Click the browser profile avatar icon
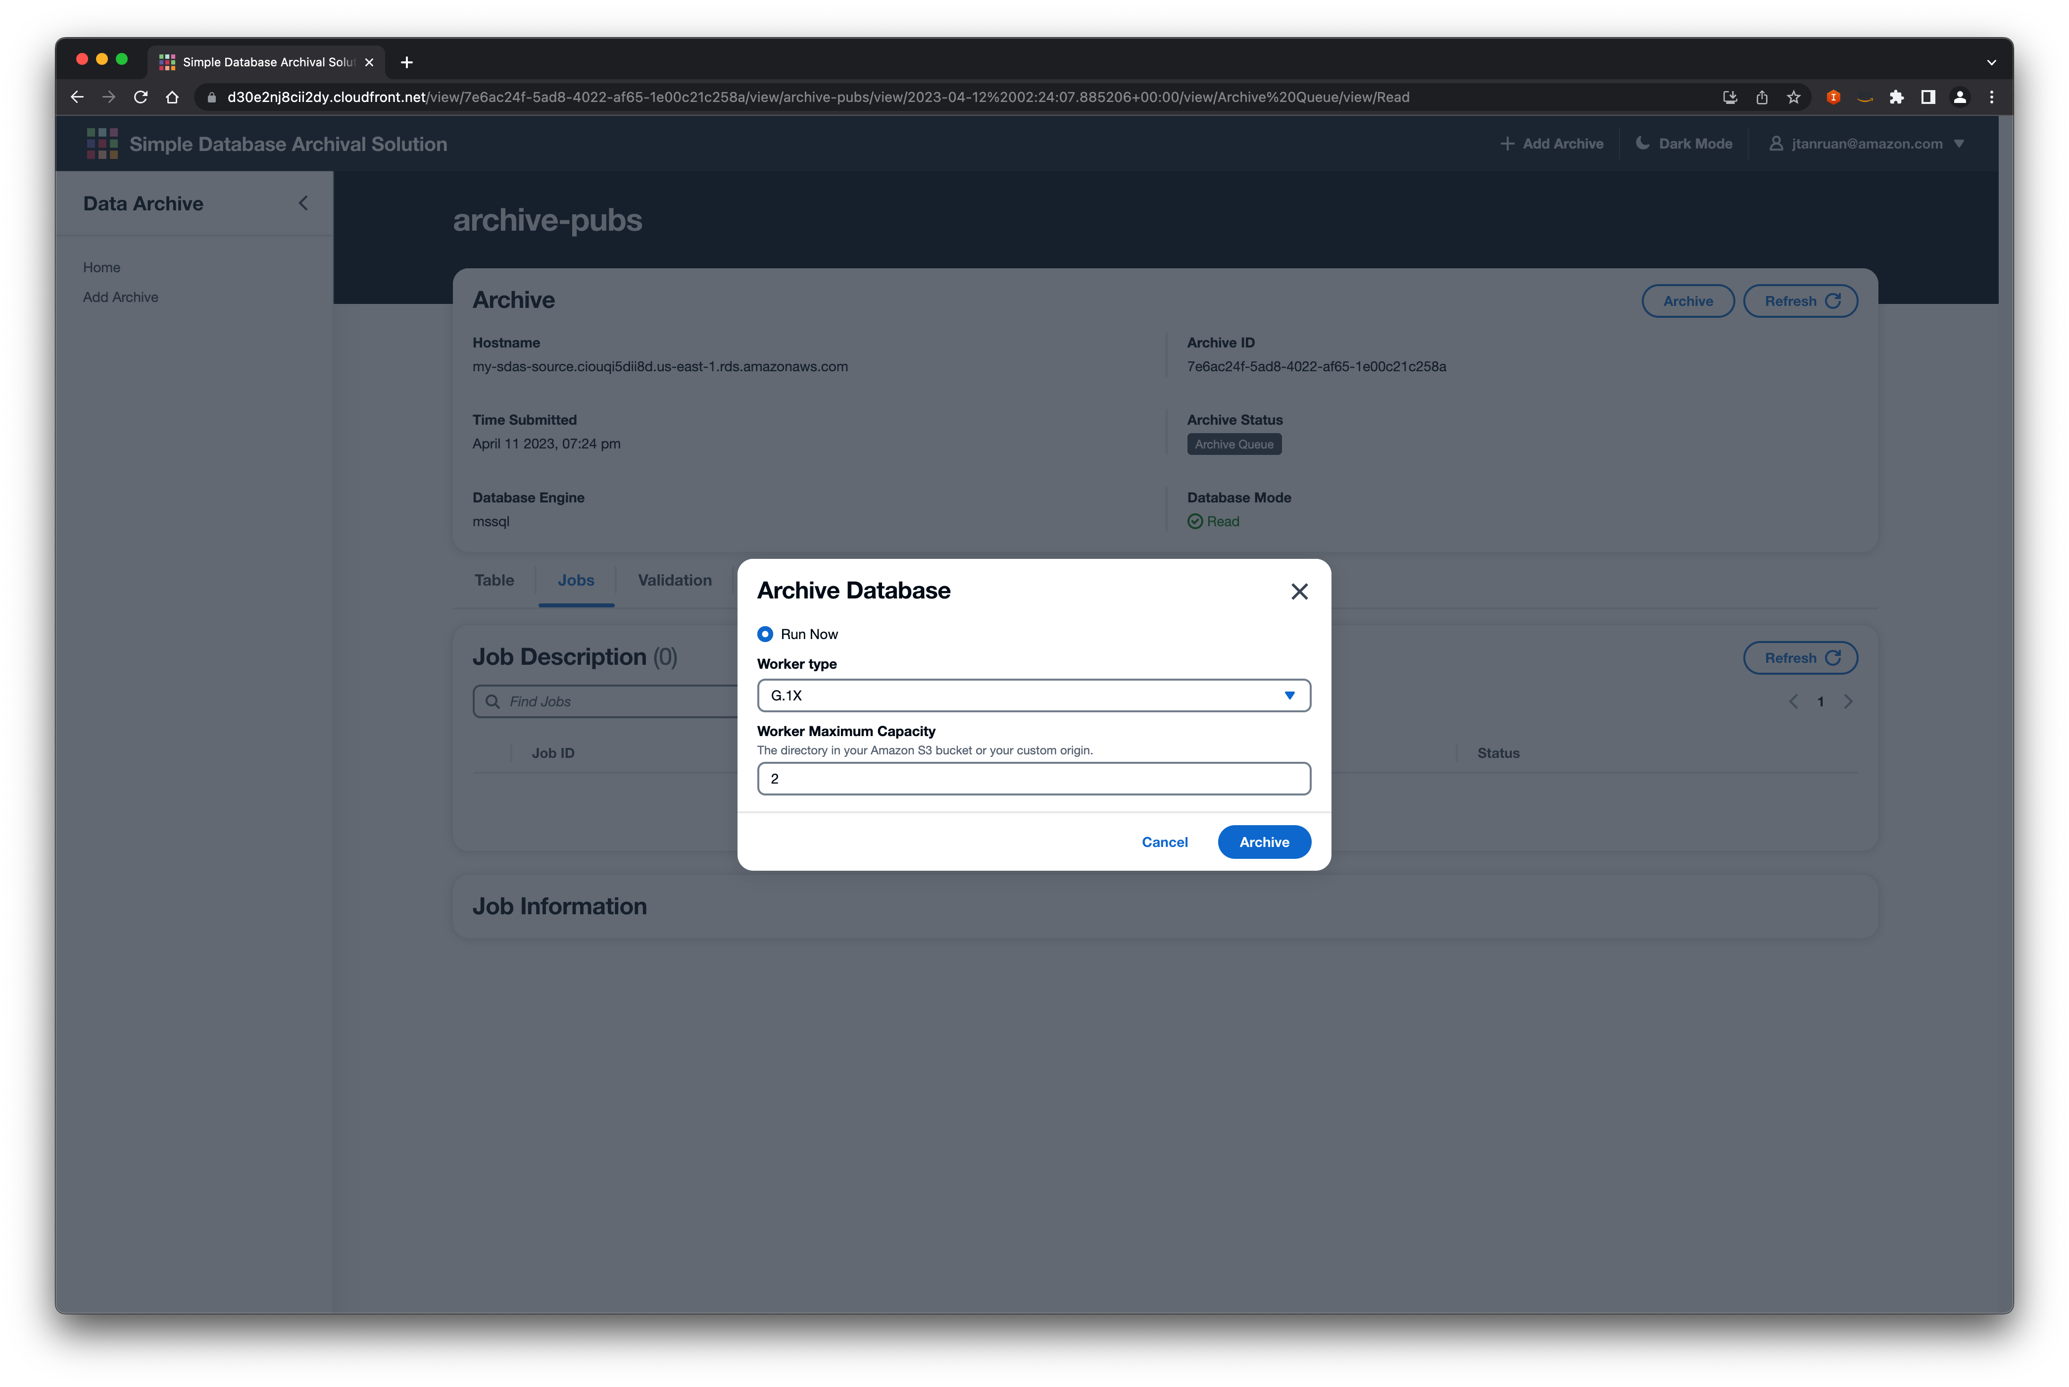2069x1387 pixels. point(1959,98)
